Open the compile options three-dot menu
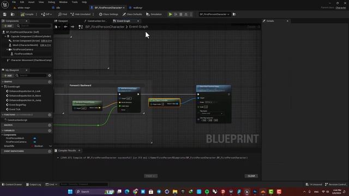 [x=37, y=14]
